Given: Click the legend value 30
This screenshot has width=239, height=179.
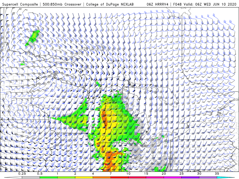Looking at the screenshot, I should click(199, 174).
